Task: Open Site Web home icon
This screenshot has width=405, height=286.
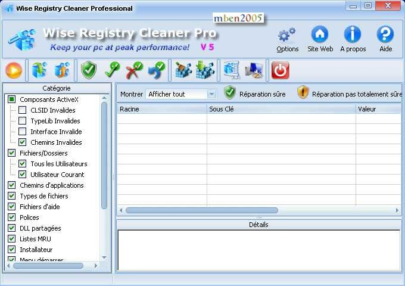Action: [320, 34]
